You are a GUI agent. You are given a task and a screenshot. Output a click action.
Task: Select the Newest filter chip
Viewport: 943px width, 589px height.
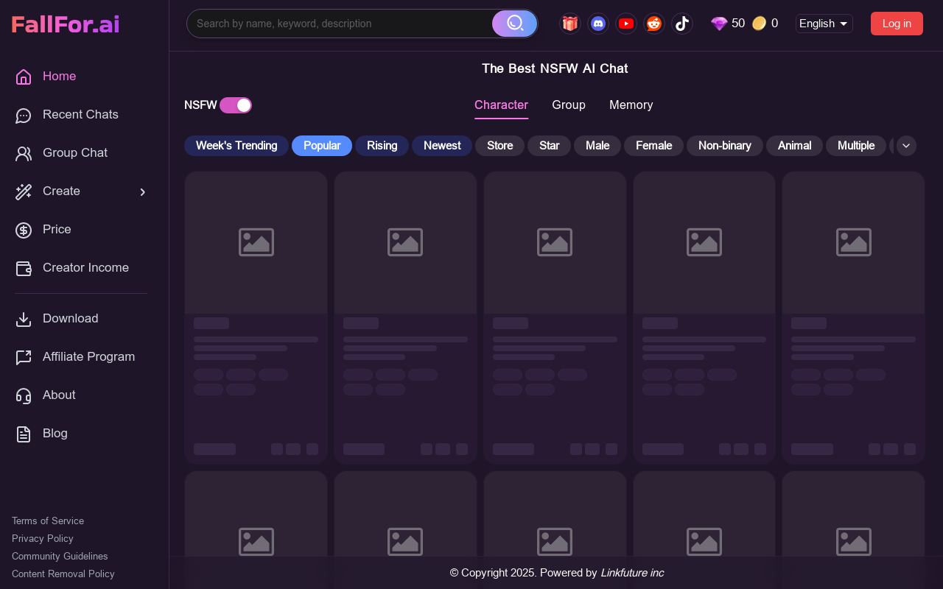tap(442, 146)
